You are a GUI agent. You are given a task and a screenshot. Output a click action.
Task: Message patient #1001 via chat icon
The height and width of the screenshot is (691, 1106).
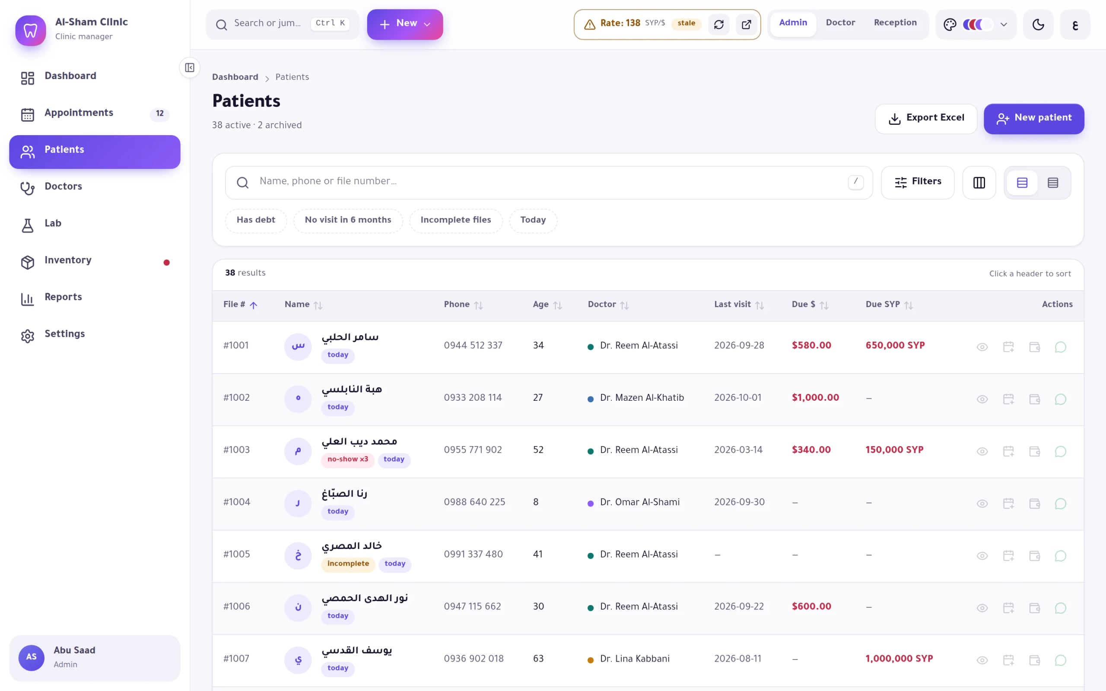1060,347
